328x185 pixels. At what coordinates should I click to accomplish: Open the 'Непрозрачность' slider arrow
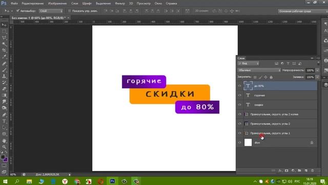[x=317, y=70]
